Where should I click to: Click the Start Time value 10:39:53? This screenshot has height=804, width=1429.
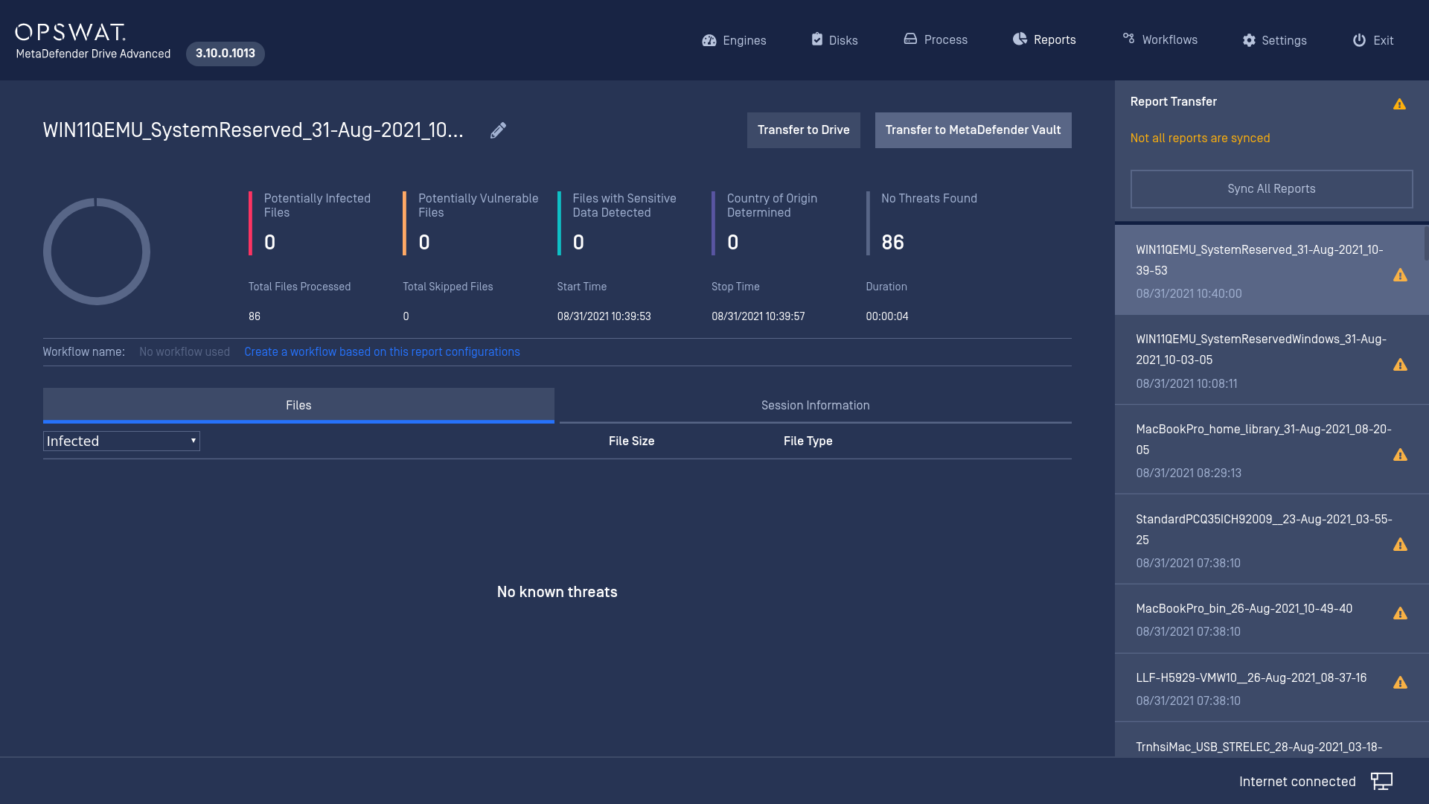click(x=604, y=316)
